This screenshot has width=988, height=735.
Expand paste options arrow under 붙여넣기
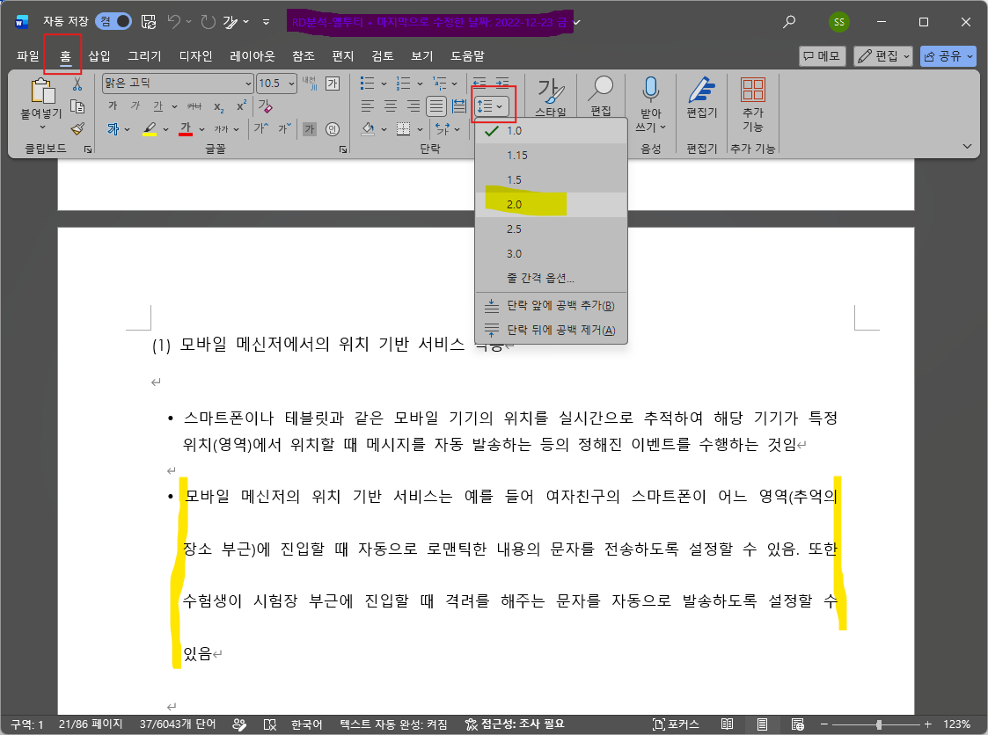[42, 127]
